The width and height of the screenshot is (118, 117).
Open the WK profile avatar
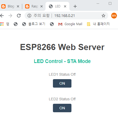tap(114, 16)
